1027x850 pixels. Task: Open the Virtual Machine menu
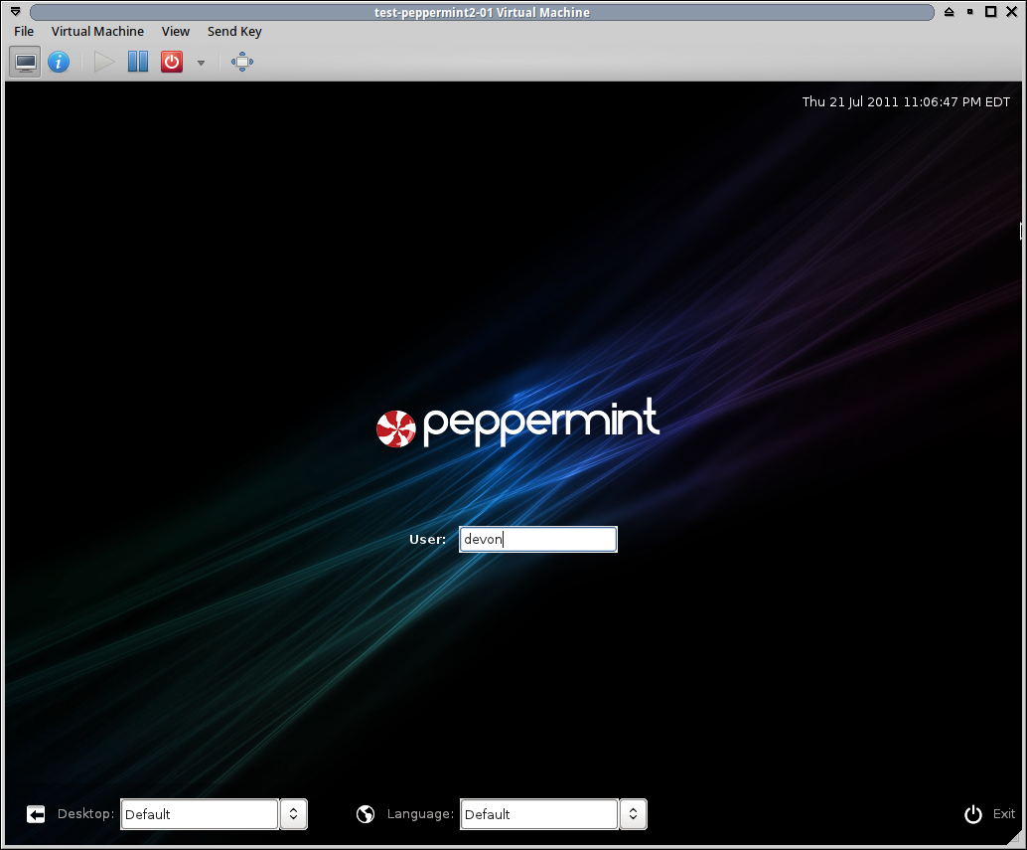pos(97,32)
